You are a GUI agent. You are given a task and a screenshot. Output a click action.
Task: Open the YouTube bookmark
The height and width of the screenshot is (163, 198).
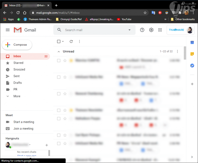pyautogui.click(x=124, y=19)
